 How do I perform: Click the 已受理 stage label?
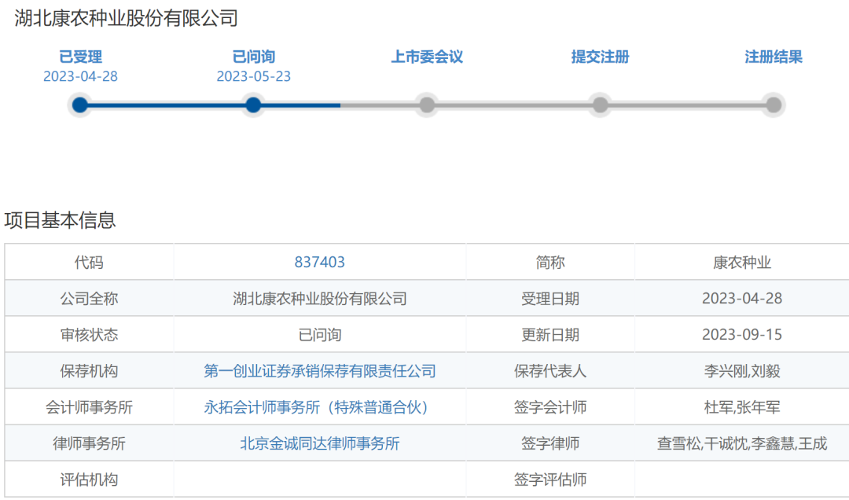point(80,57)
